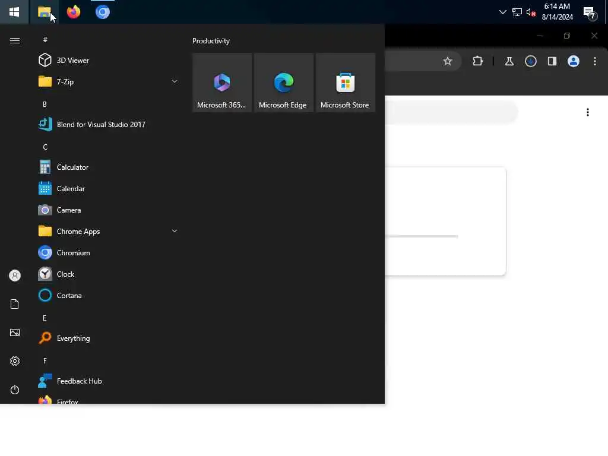This screenshot has width=608, height=456.
Task: Expand the 7-Zip folder chevron
Action: coord(175,81)
